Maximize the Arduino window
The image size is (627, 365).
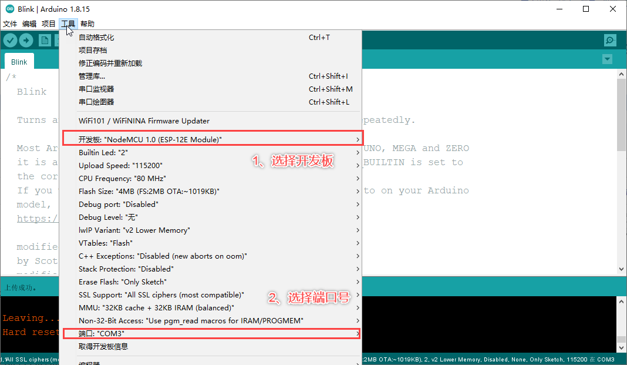586,9
